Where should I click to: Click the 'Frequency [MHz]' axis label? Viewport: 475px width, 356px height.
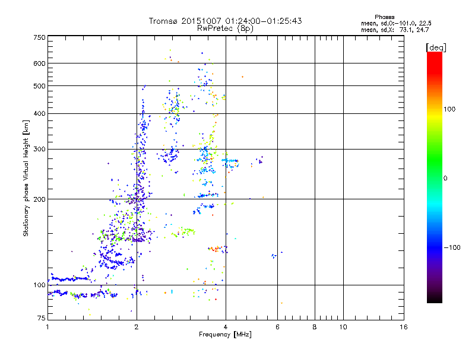(225, 335)
